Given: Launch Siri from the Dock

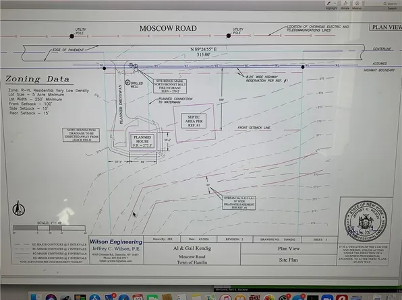Looking at the screenshot, I should click(x=51, y=297).
